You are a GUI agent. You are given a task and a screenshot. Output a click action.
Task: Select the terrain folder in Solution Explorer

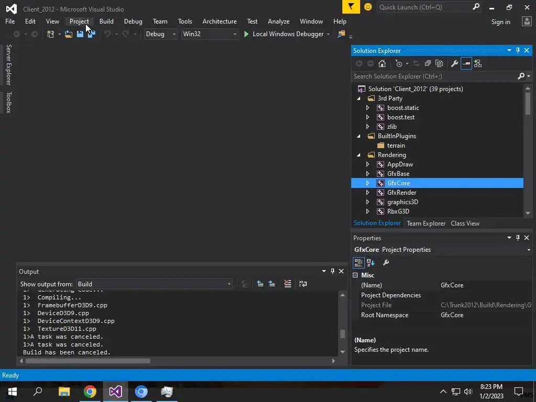pos(396,146)
